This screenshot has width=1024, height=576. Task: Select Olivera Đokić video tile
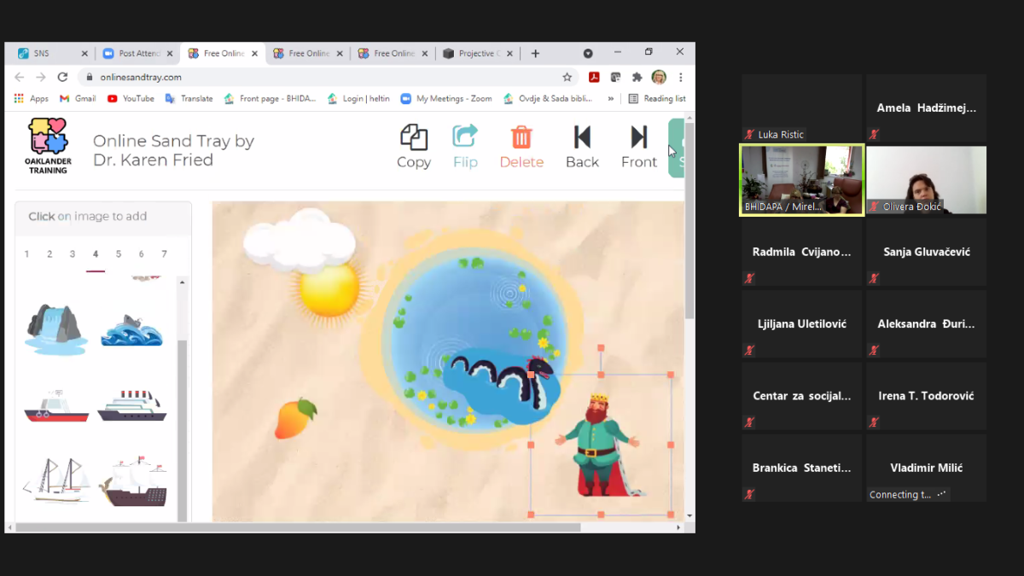point(926,179)
